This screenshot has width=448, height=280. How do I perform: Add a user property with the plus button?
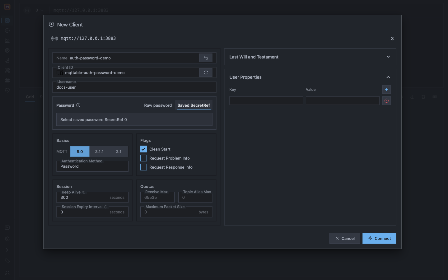[x=386, y=90]
